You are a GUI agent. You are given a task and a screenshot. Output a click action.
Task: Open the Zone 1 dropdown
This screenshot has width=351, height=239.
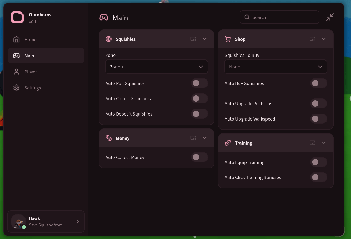click(x=157, y=67)
